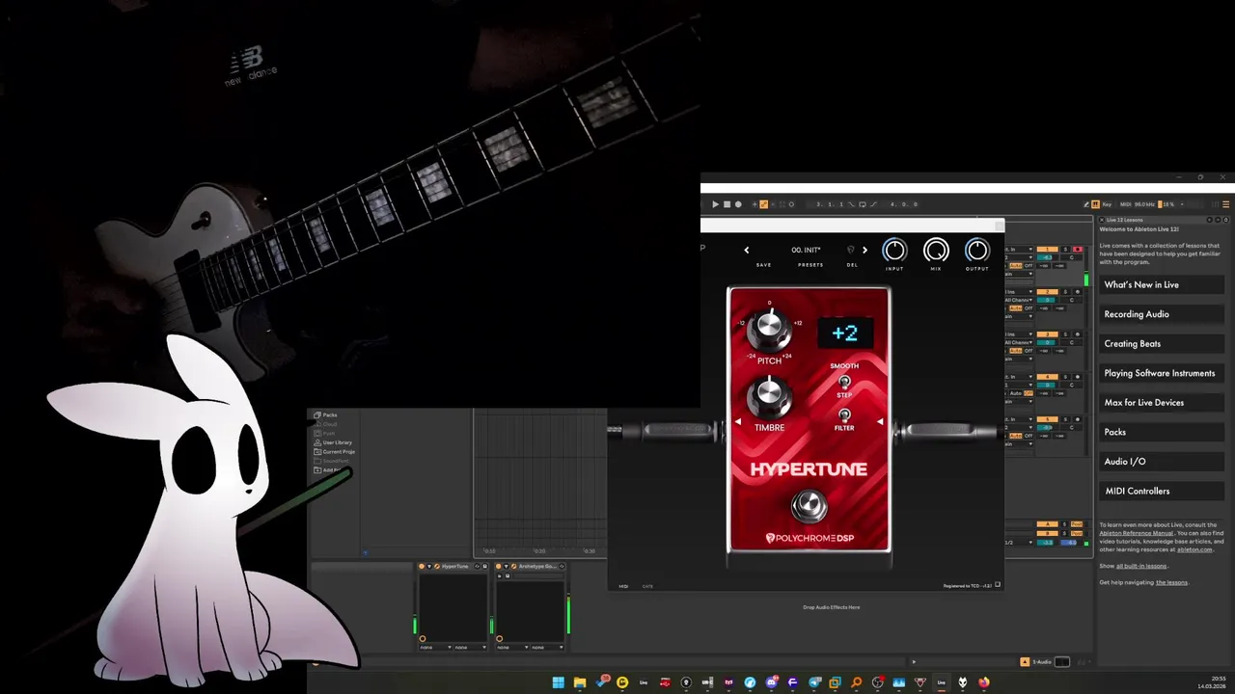This screenshot has width=1235, height=694.
Task: Start playback with the Ableton play button
Action: [x=715, y=204]
